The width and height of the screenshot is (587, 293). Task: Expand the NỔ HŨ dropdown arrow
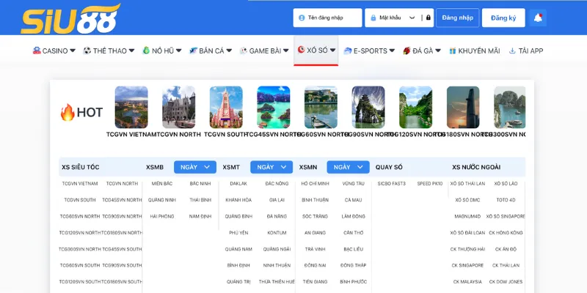pos(178,51)
